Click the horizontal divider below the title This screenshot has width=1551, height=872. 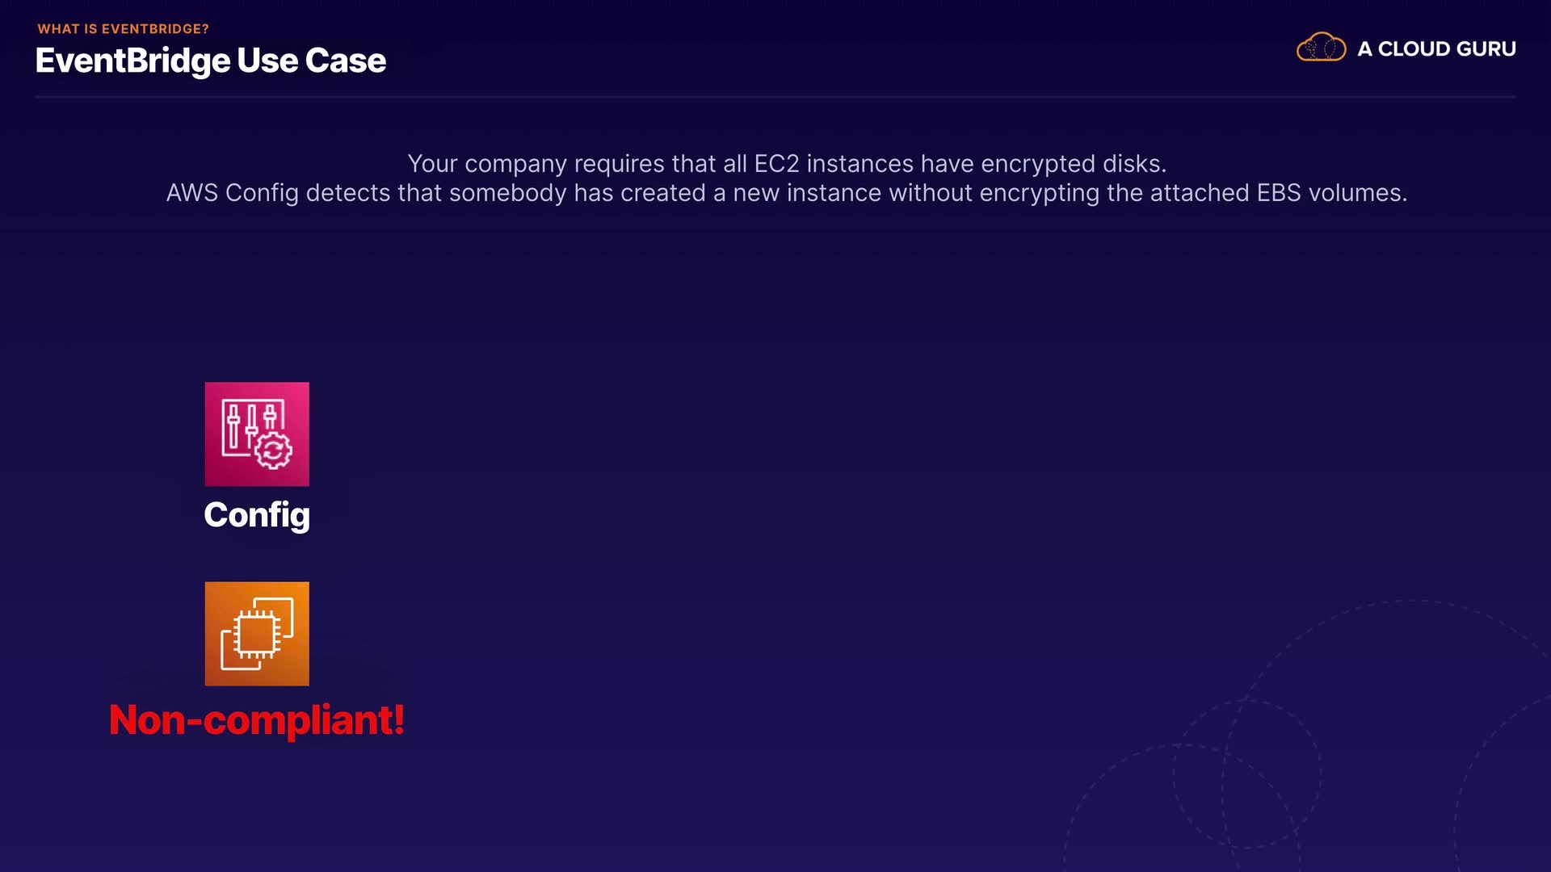(x=775, y=97)
